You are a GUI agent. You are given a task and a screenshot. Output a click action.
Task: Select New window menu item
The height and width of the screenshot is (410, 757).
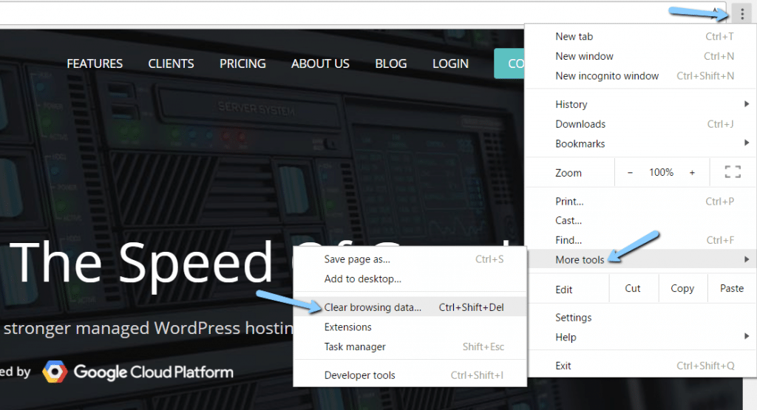(x=641, y=56)
